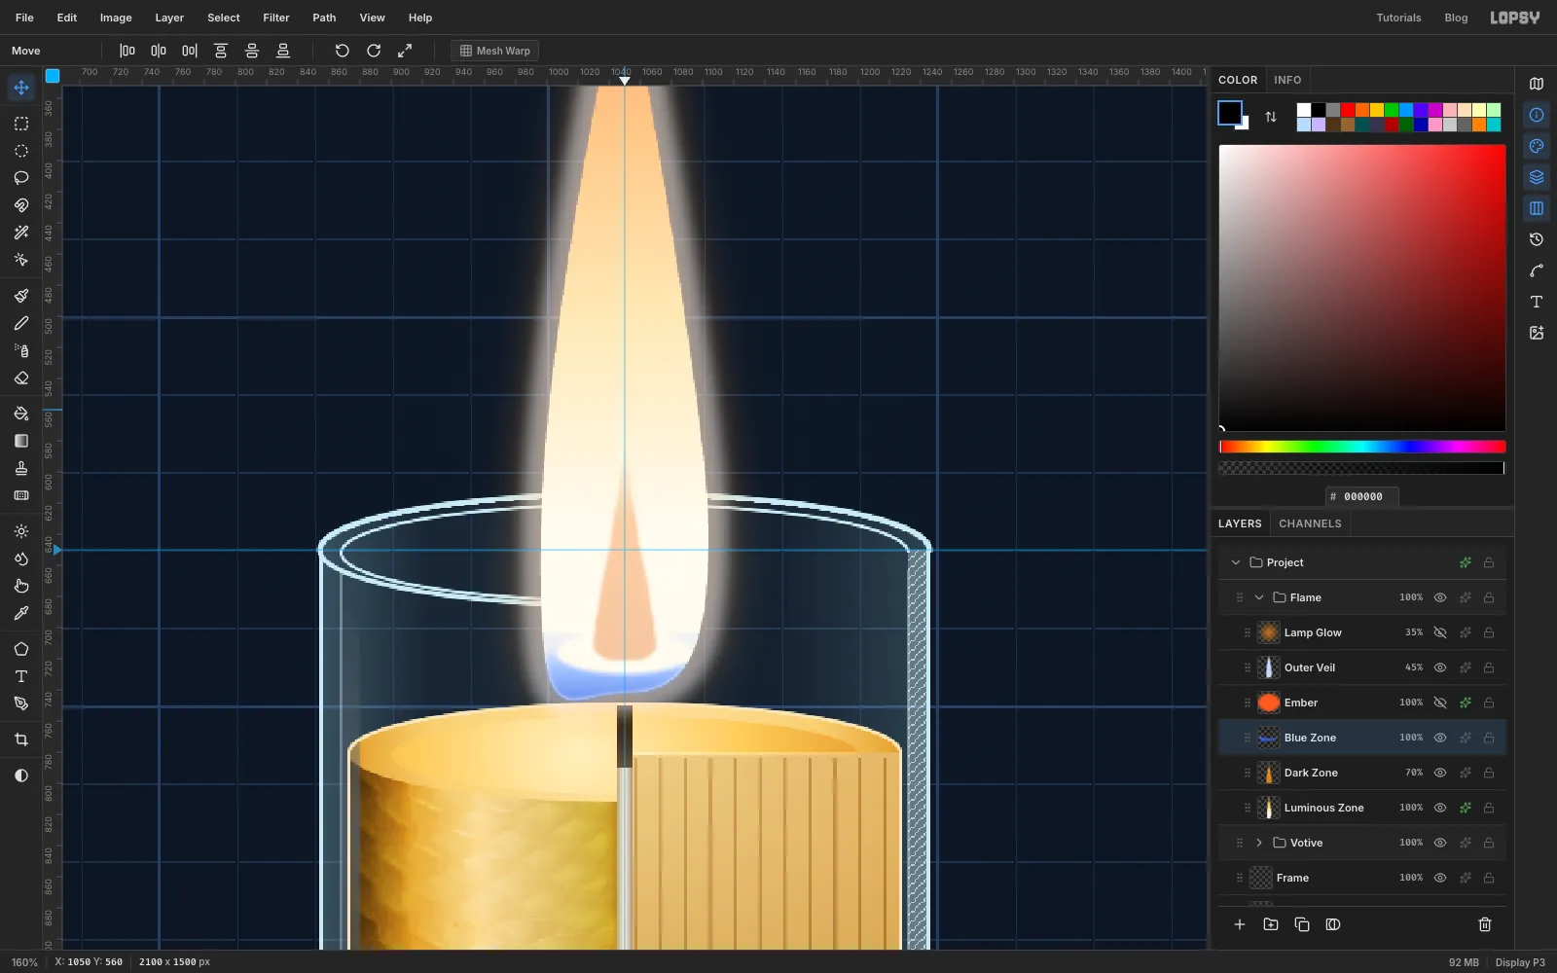Show the hidden Lamp Glow layer
The image size is (1557, 973).
point(1440,632)
